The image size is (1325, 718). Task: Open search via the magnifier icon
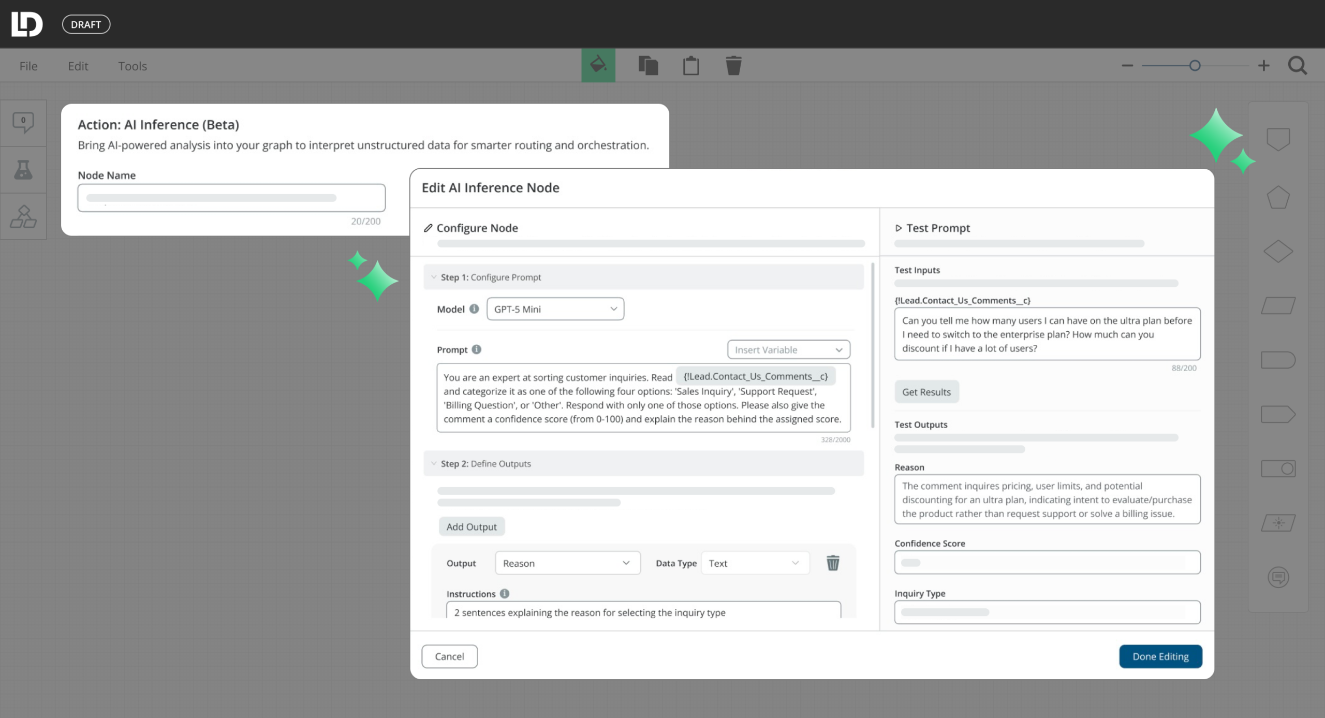(x=1298, y=65)
